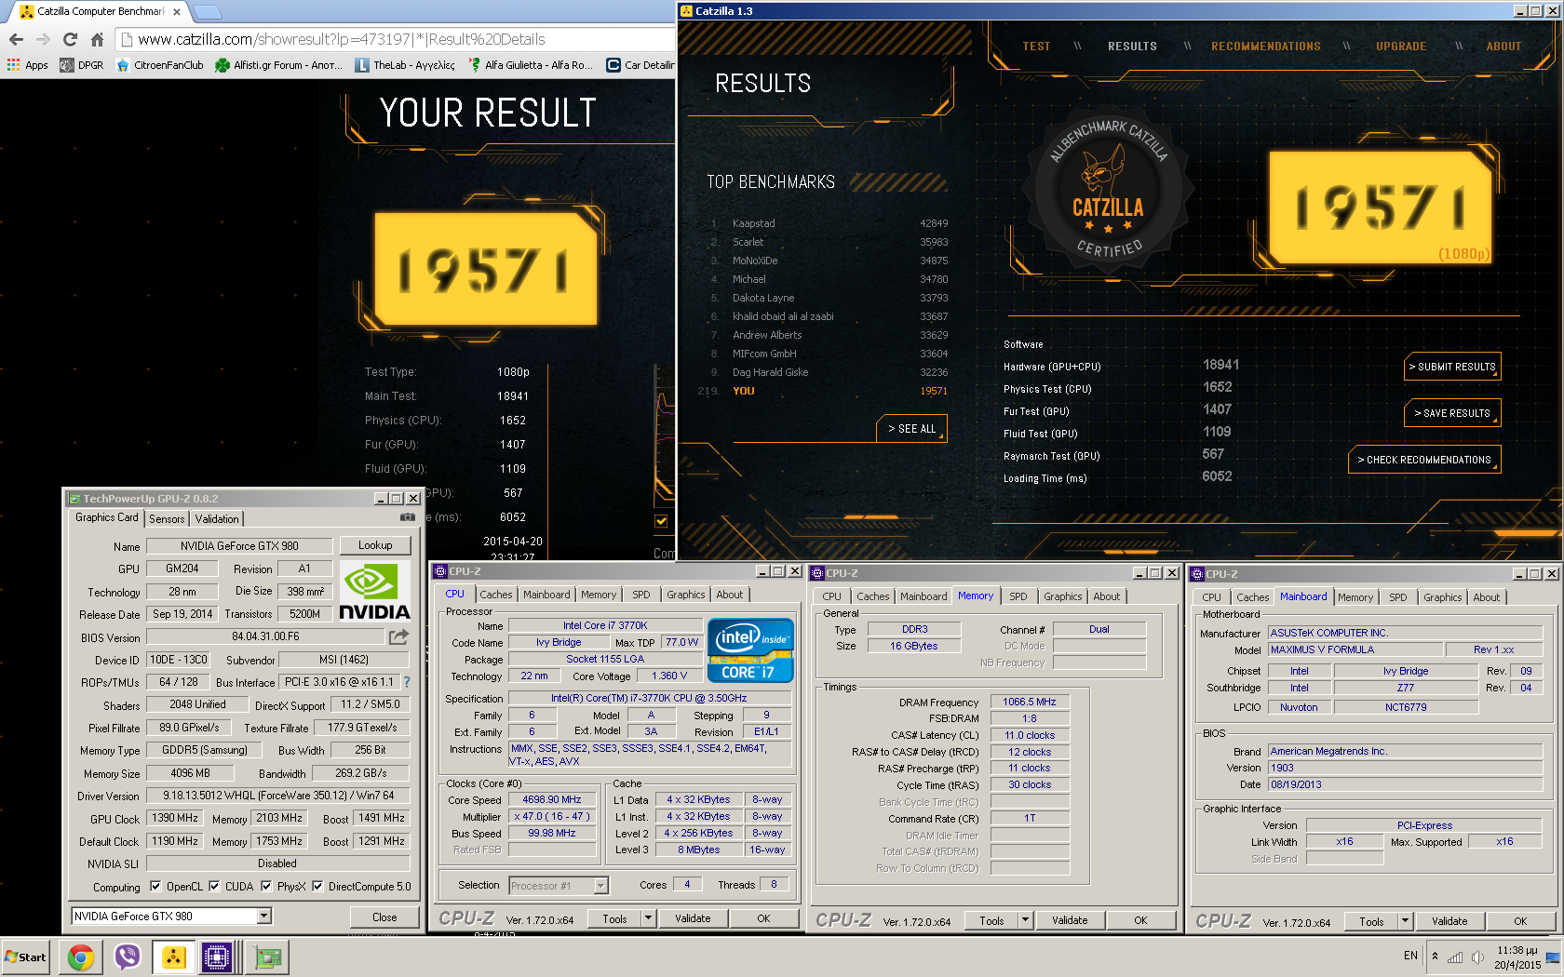Image resolution: width=1564 pixels, height=977 pixels.
Task: Open Viber from the taskbar
Action: coord(127,957)
